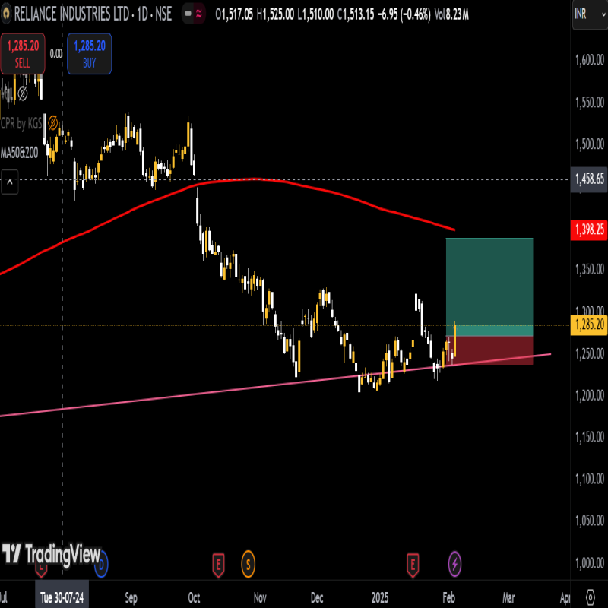This screenshot has width=608, height=608.
Task: Open the orange S split marker
Action: coord(249,564)
